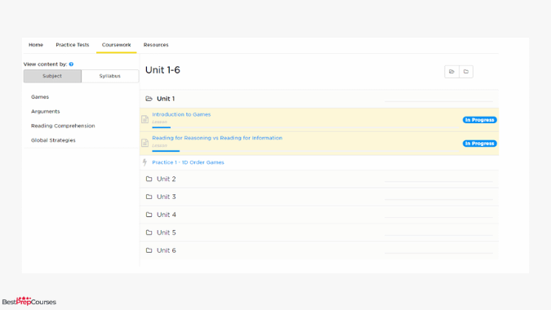This screenshot has height=310, width=551.
Task: Click the collapse-all closed folder icon button
Action: tap(466, 72)
